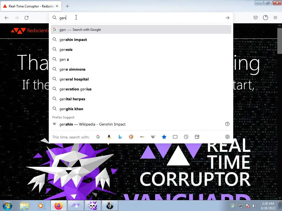Search this time with DuckDuckGo icon
The height and width of the screenshot is (211, 282).
[131, 137]
